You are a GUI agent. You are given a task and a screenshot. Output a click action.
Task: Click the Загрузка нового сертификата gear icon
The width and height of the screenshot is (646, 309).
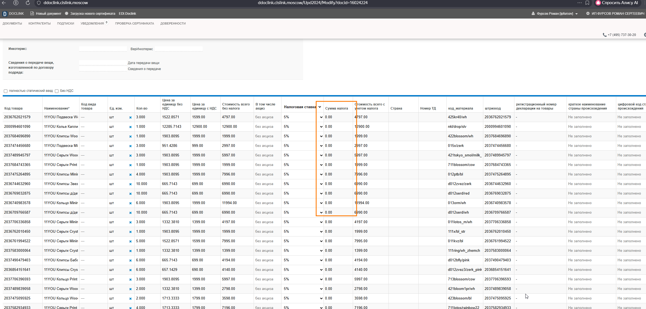(67, 13)
